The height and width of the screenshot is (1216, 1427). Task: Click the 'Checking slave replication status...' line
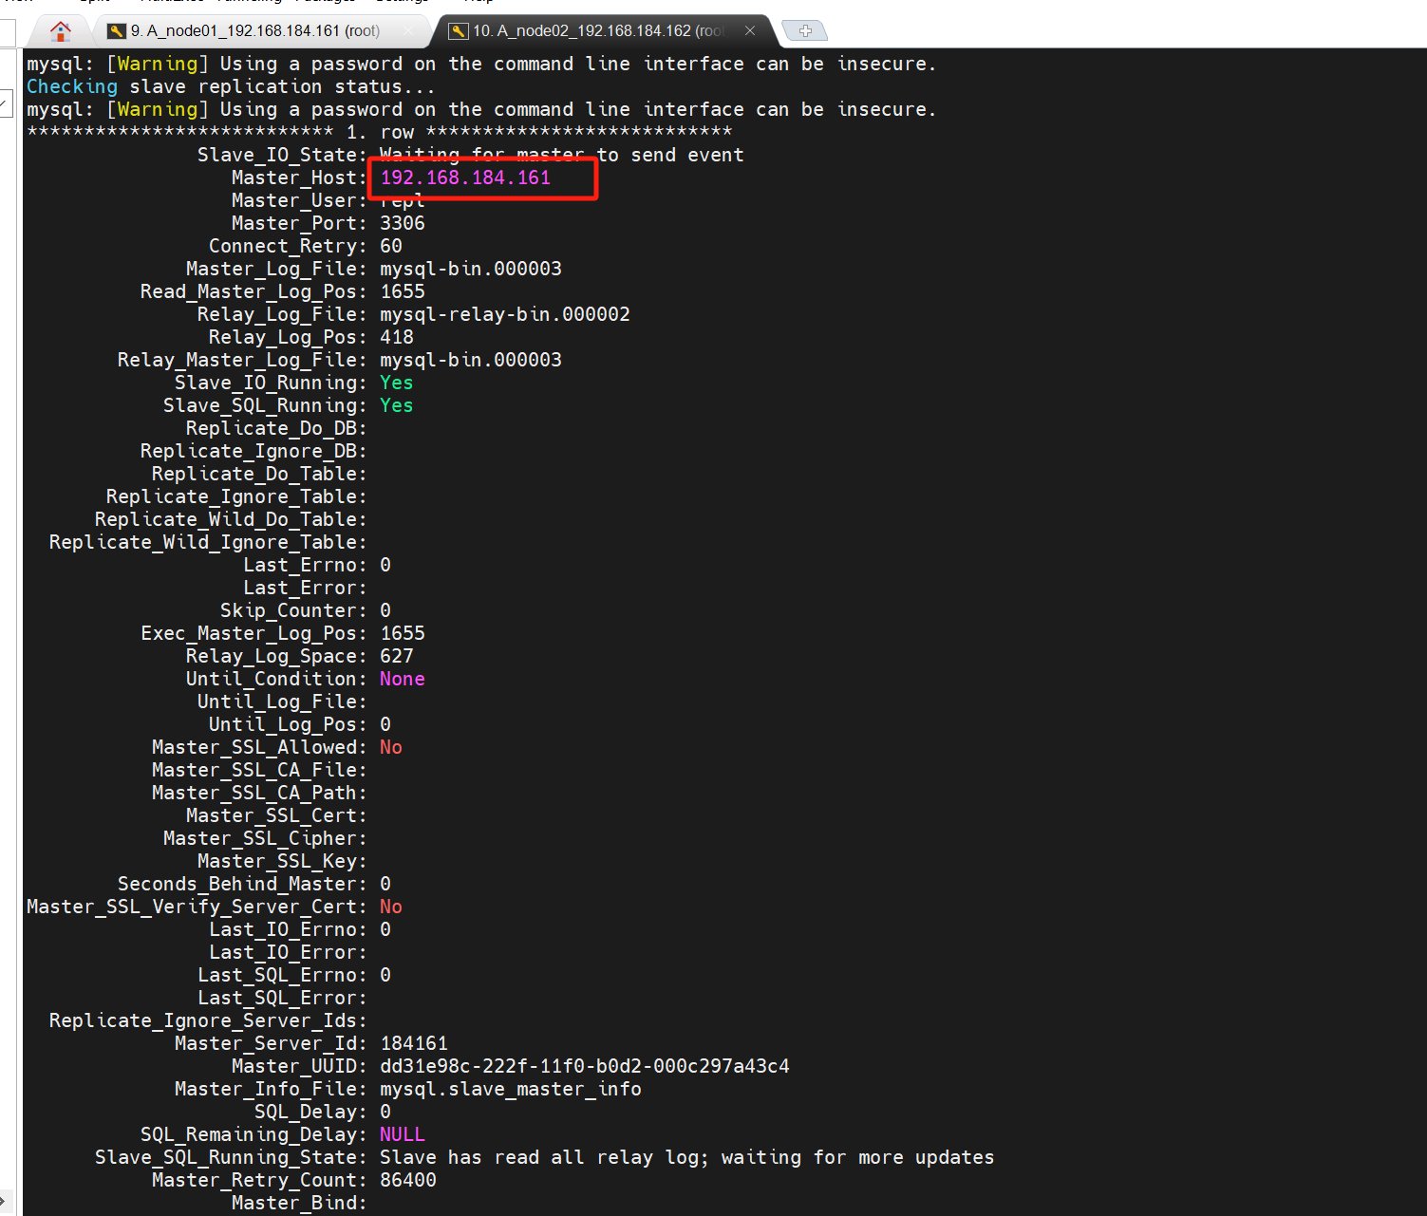point(231,86)
